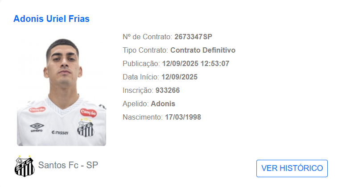The image size is (338, 187).
Task: Open the player portrait photo
Action: 62,90
